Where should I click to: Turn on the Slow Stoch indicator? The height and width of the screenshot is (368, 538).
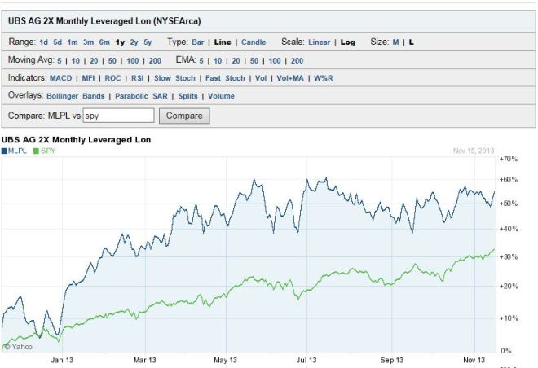coord(174,78)
